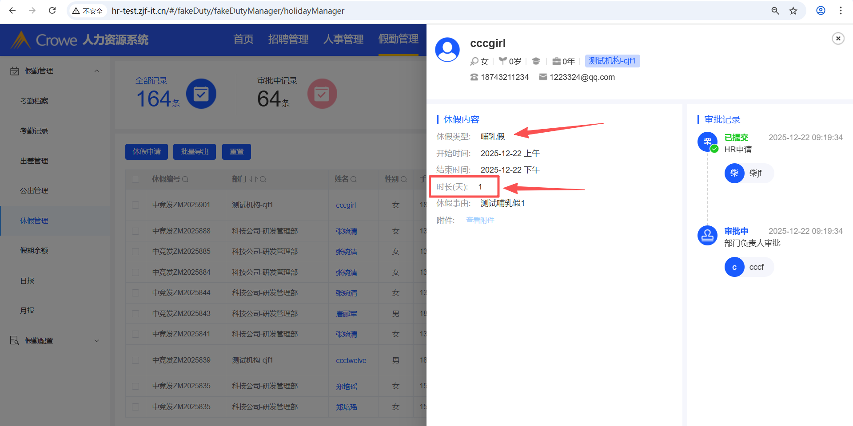Click the briefcase icon beside 0年
The image size is (853, 426).
556,61
